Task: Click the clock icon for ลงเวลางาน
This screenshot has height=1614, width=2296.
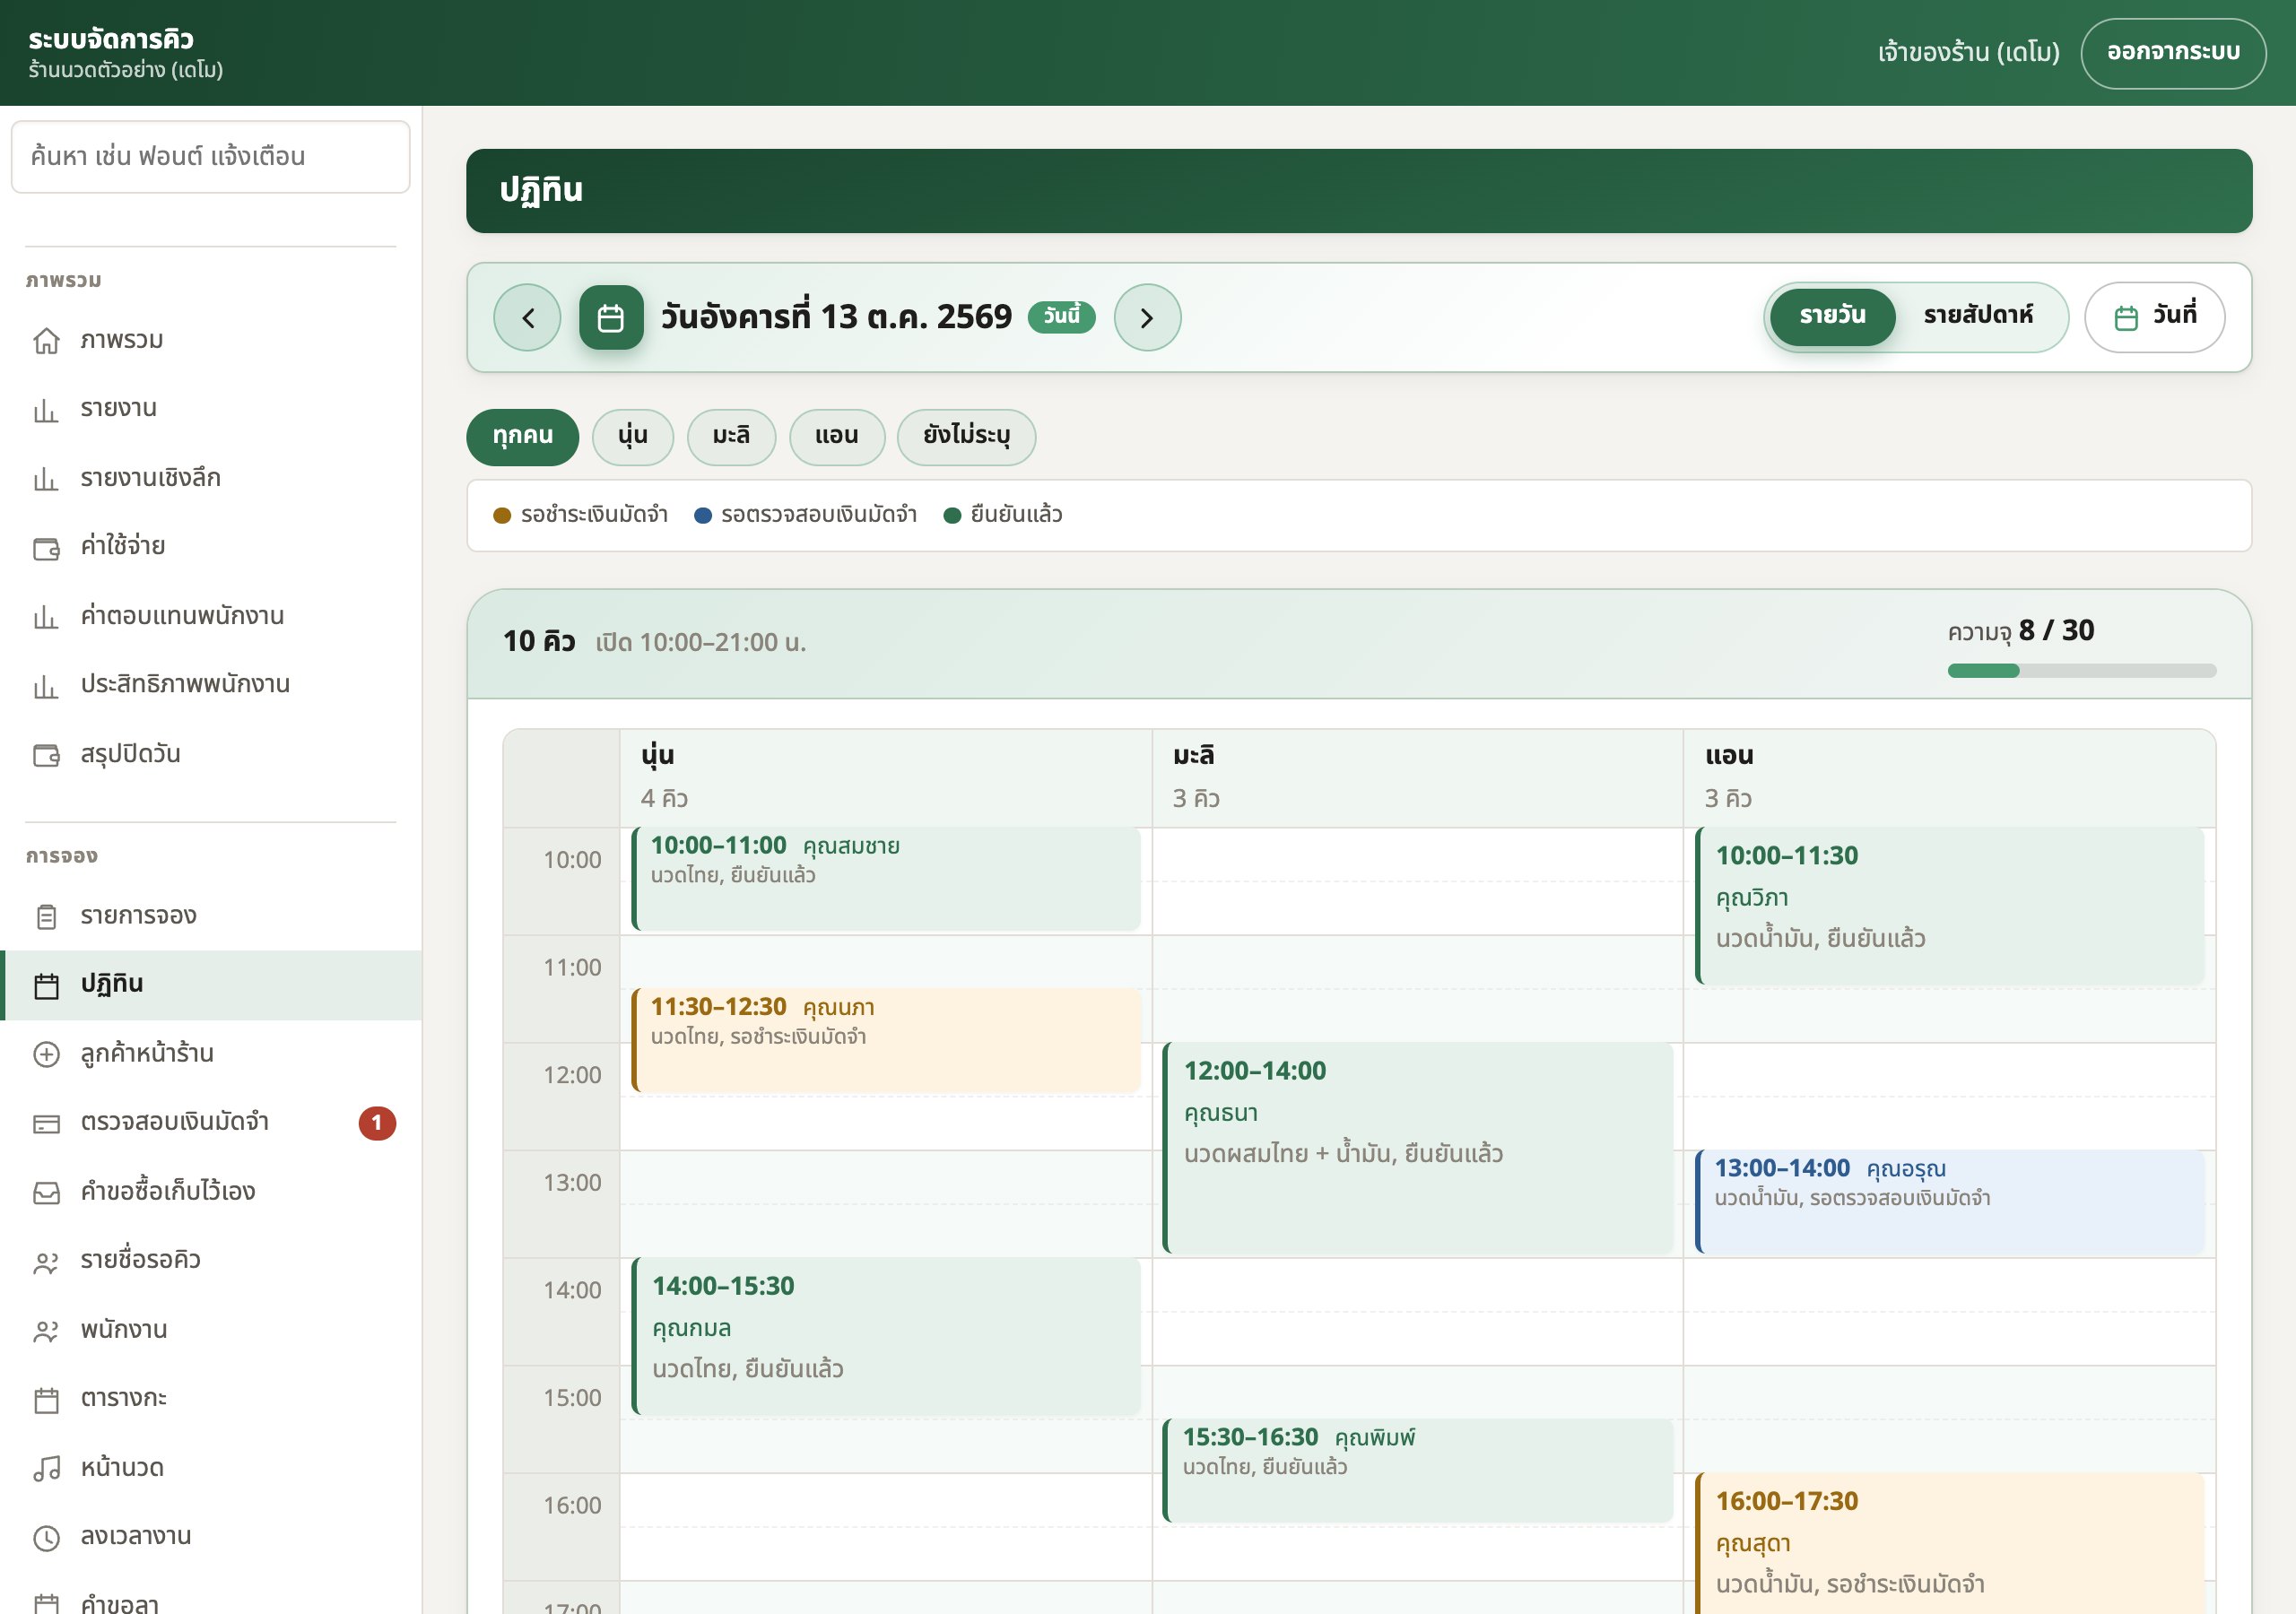Action: click(x=46, y=1537)
